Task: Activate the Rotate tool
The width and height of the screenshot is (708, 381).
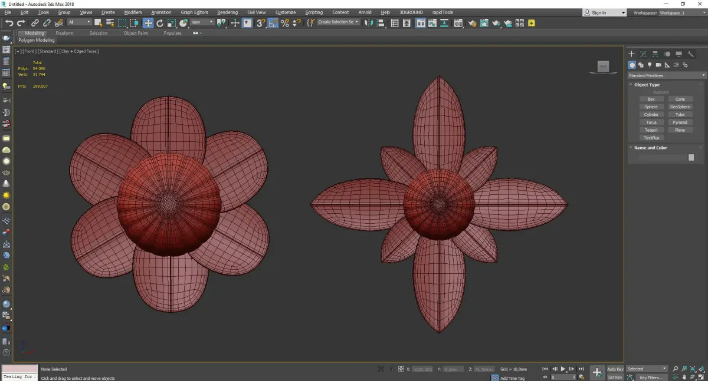Action: click(x=159, y=23)
